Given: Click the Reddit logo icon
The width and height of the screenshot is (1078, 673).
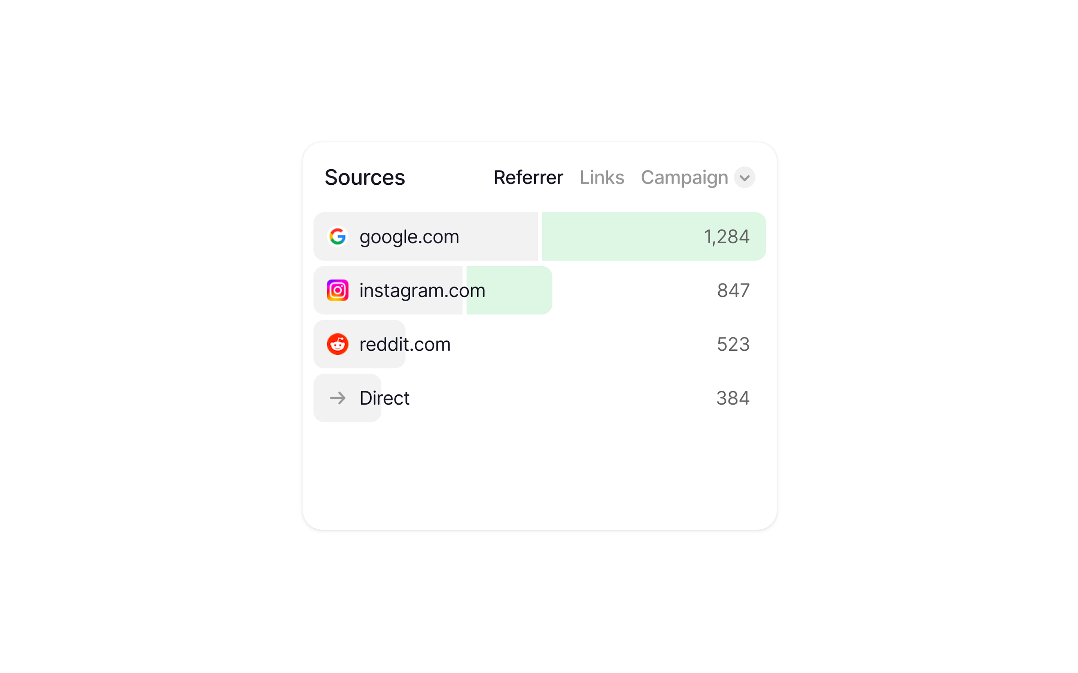Looking at the screenshot, I should point(337,344).
